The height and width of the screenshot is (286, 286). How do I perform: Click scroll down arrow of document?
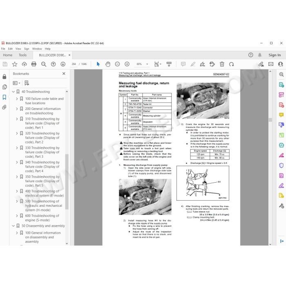tap(270, 244)
